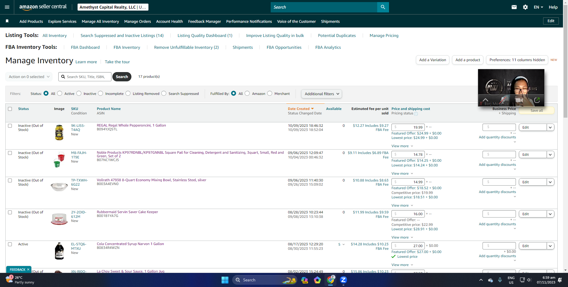568x287 pixels.
Task: Check the Rubbermaid Cake Keeper row checkbox
Action: [x=10, y=212]
